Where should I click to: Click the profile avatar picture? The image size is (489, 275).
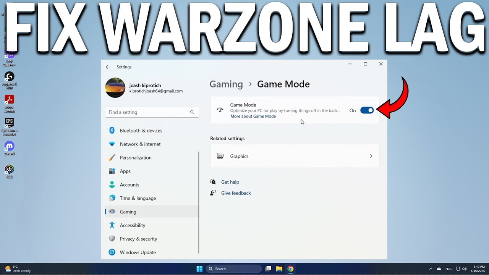click(x=115, y=88)
